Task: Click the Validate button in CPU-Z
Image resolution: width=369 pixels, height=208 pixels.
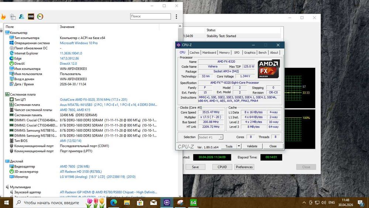Action: [252, 146]
